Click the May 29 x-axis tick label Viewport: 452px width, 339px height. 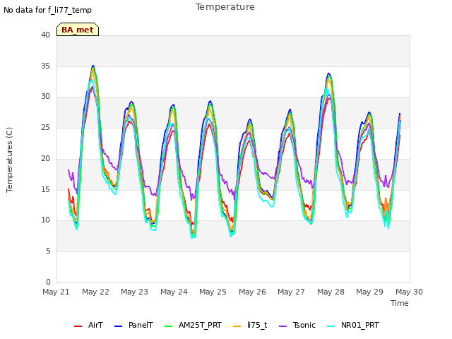(369, 292)
